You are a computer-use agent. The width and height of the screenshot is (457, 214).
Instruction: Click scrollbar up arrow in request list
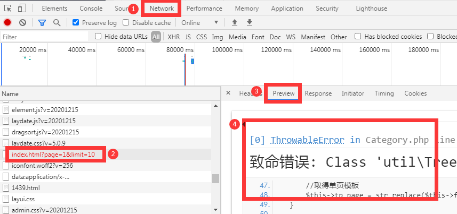(215, 106)
